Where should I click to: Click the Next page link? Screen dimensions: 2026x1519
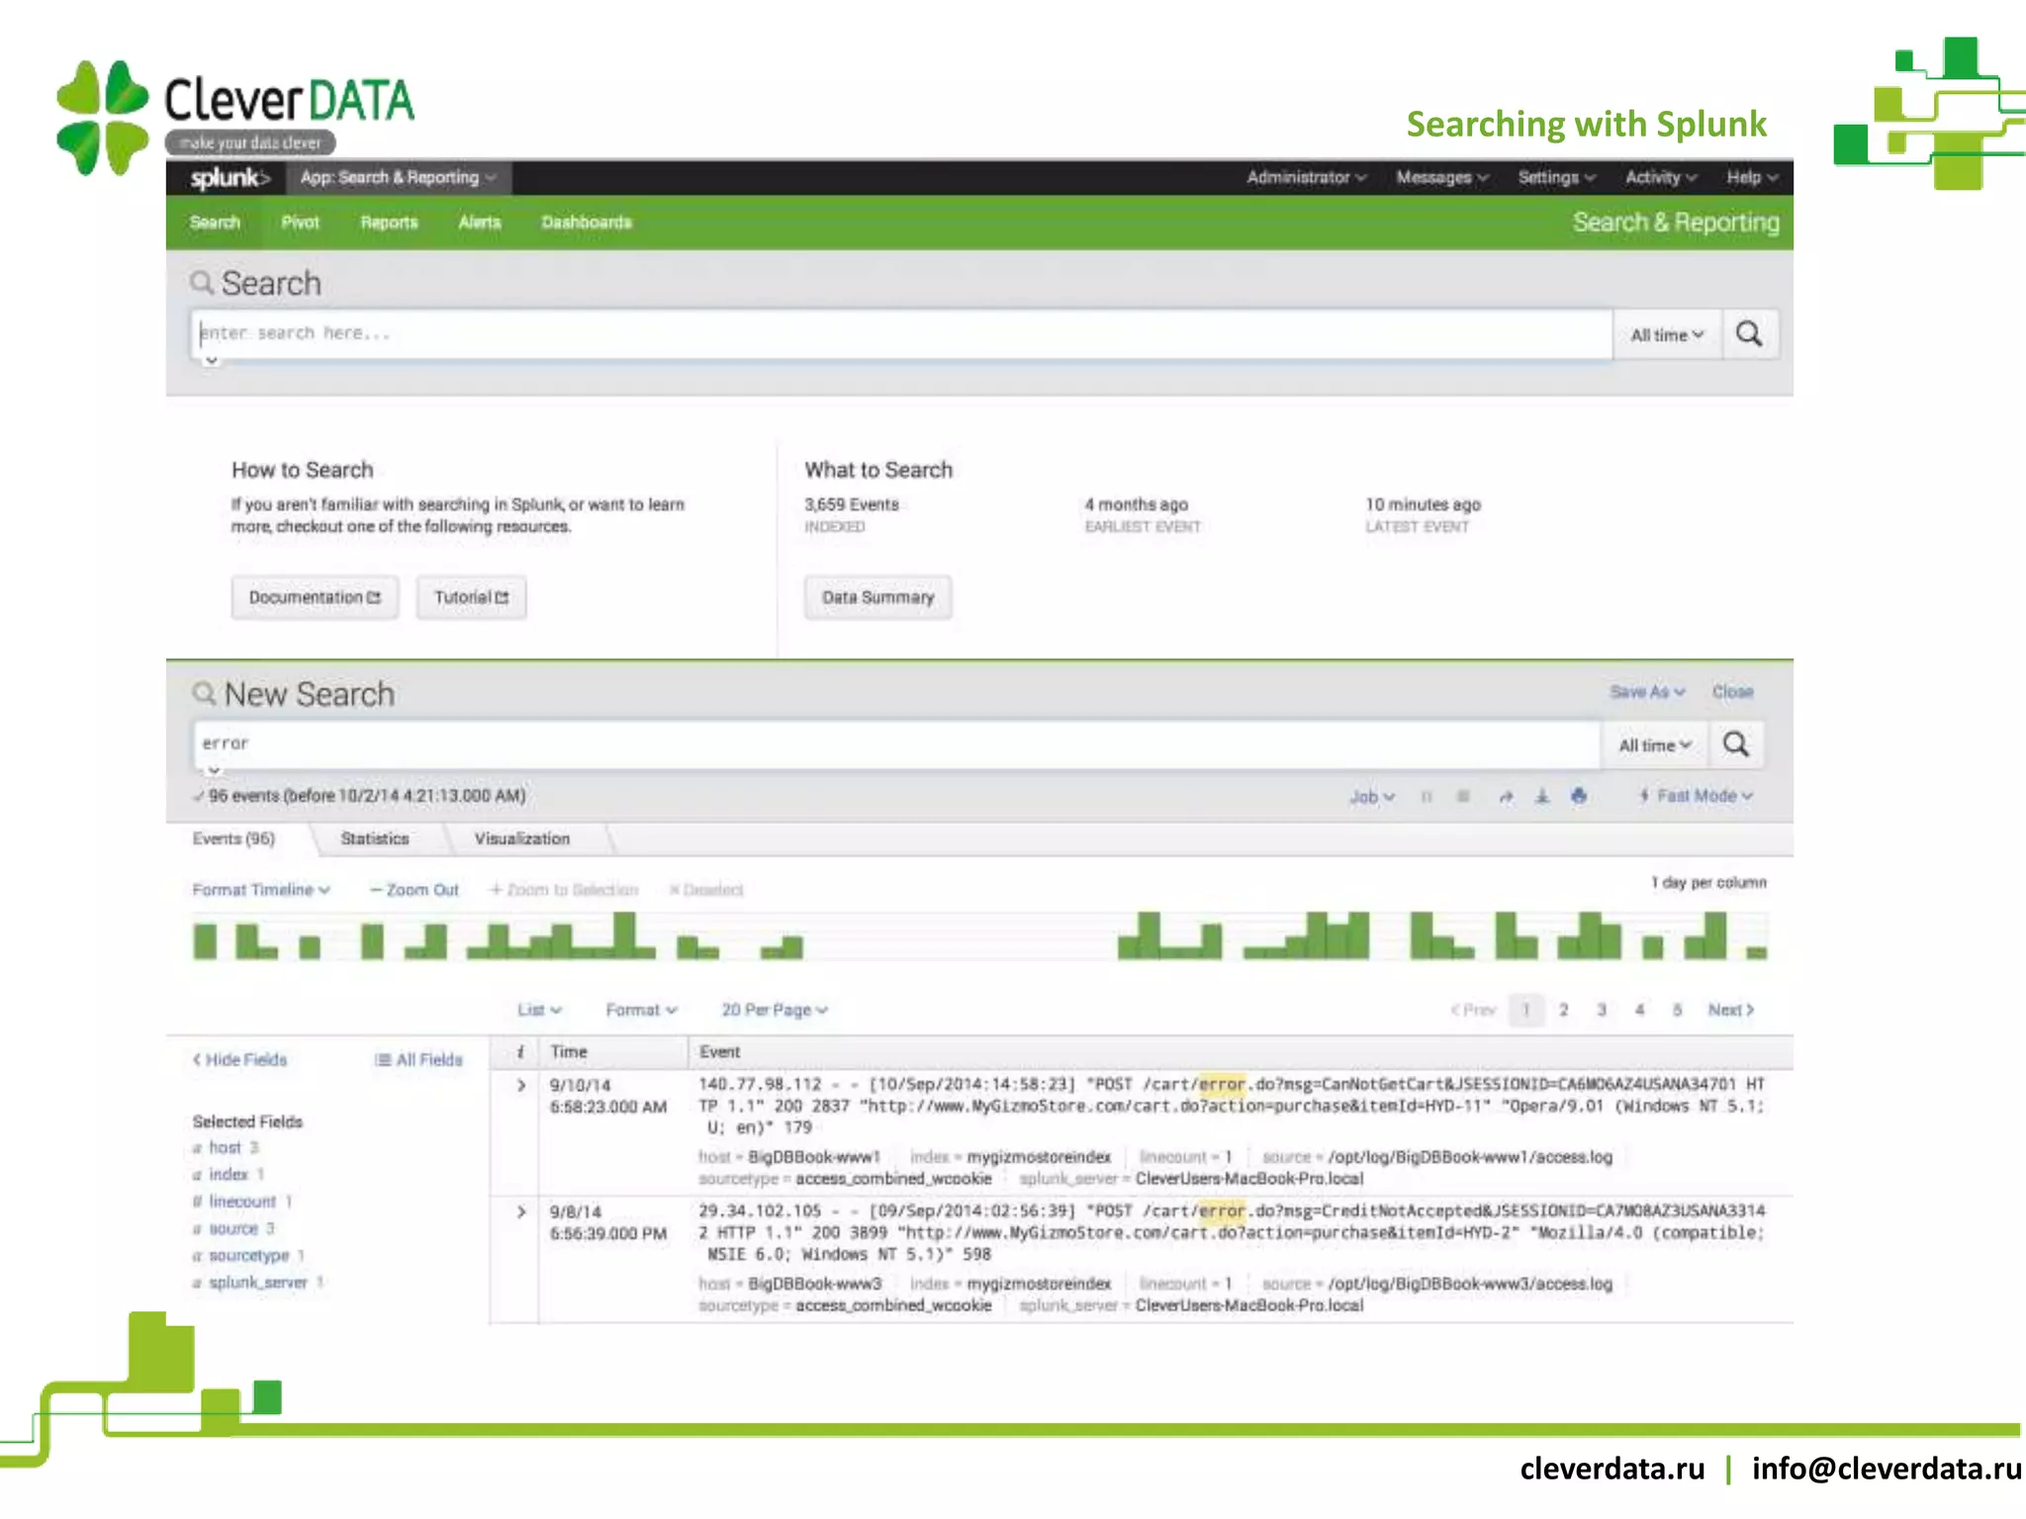(x=1730, y=1010)
